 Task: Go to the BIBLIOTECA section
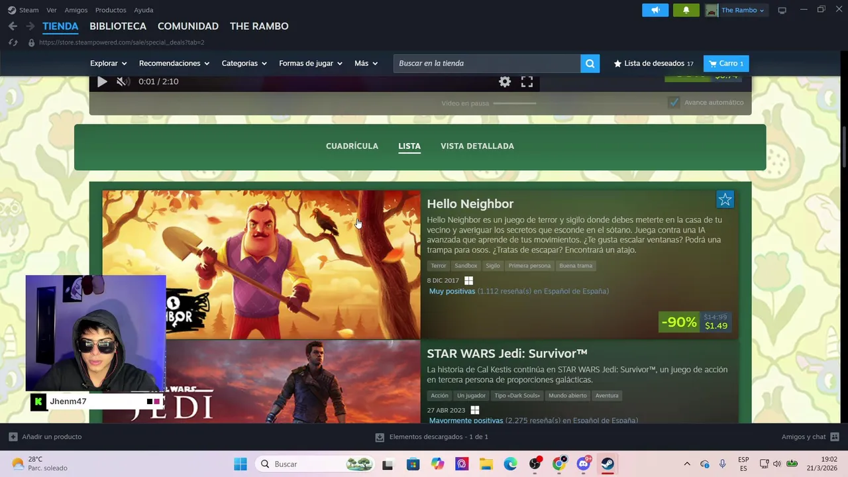click(x=118, y=26)
